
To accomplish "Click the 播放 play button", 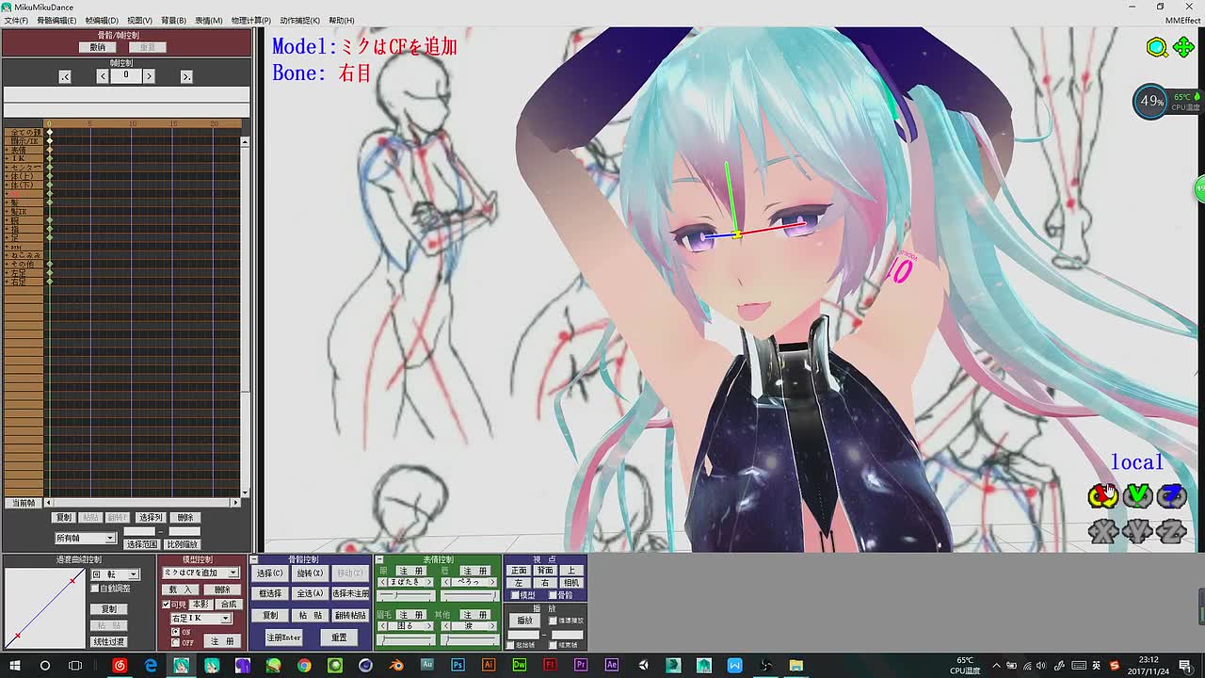I will click(524, 621).
